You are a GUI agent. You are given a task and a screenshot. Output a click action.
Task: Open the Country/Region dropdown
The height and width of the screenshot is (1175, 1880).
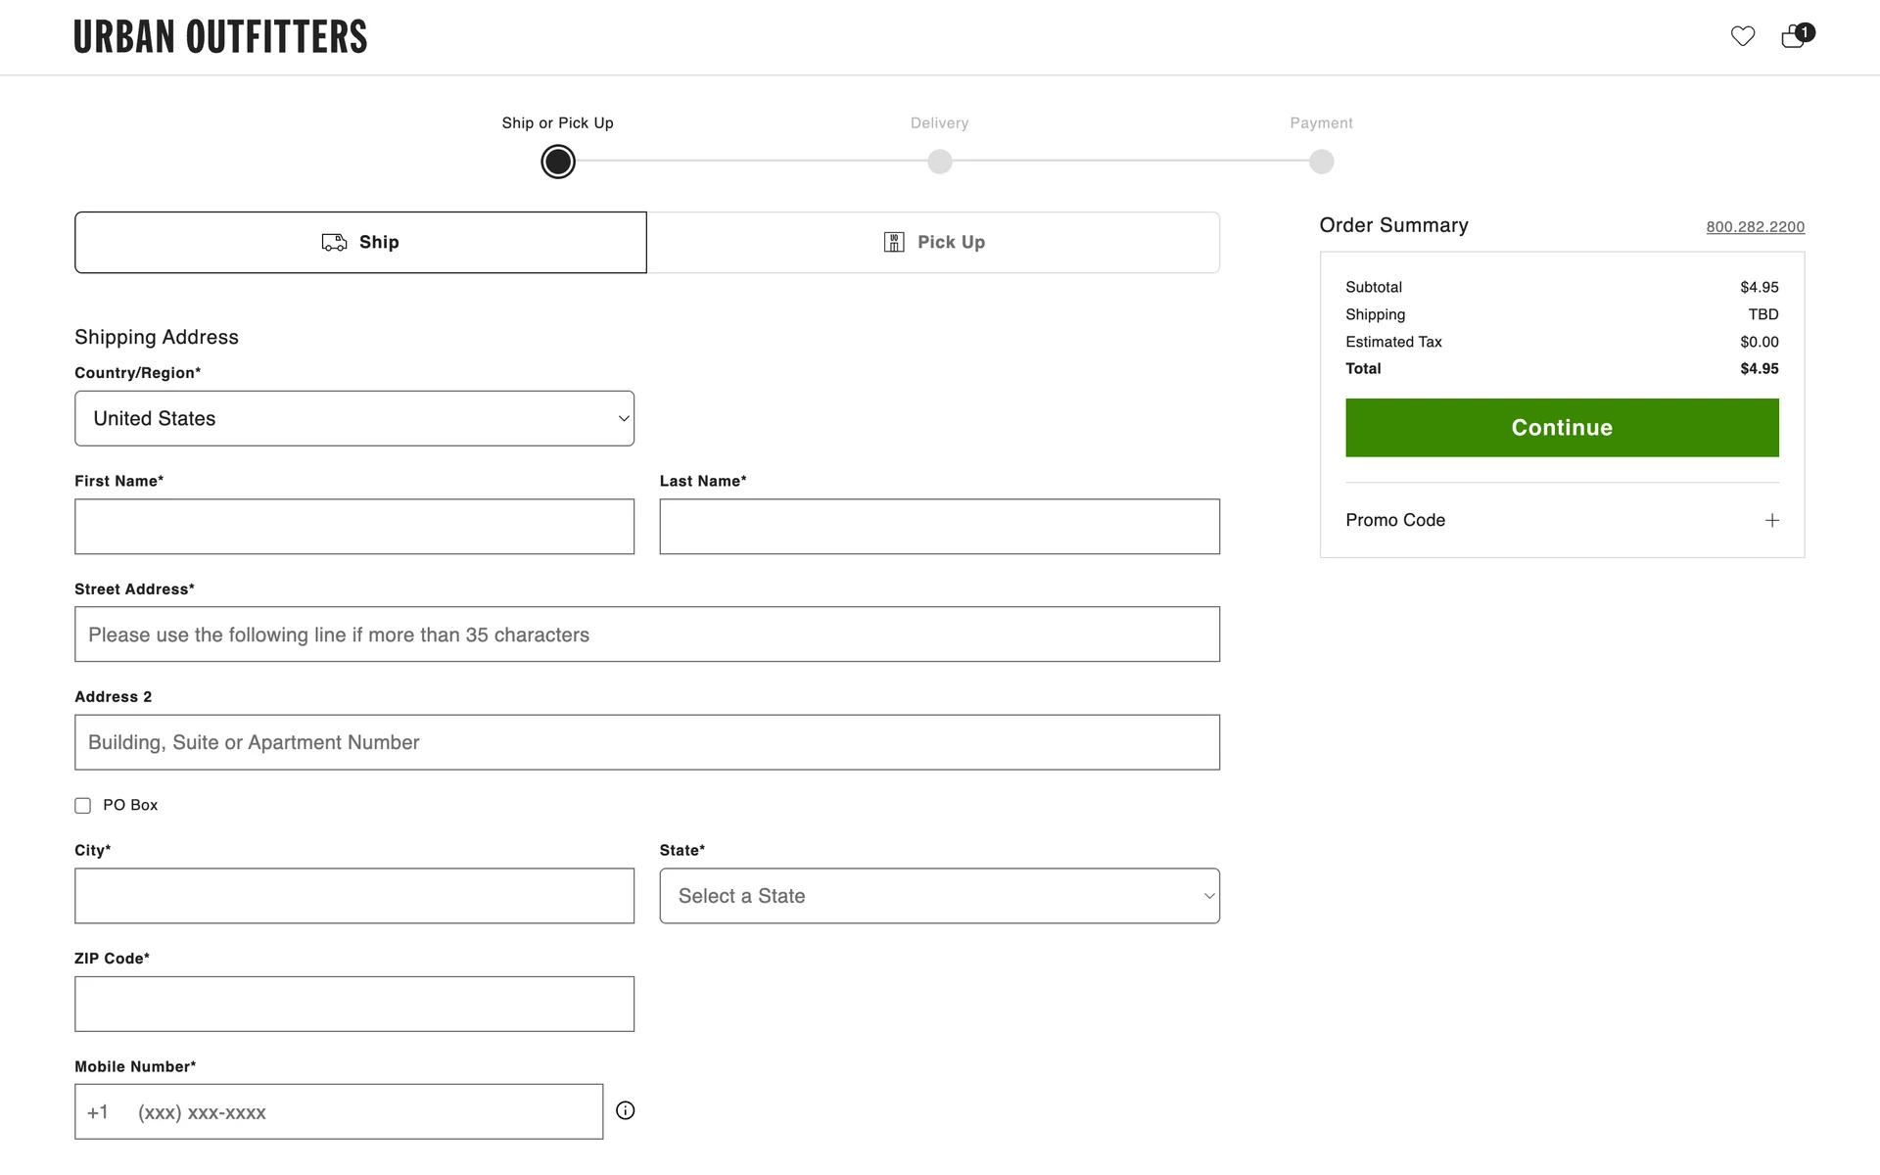[354, 419]
